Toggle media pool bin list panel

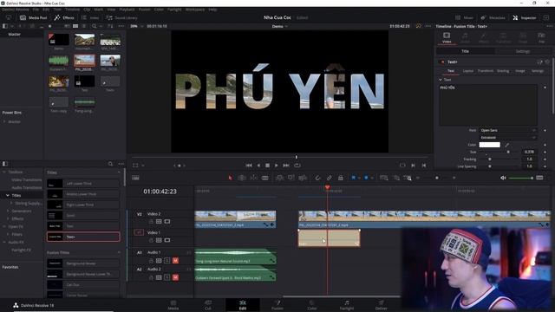[x=5, y=26]
